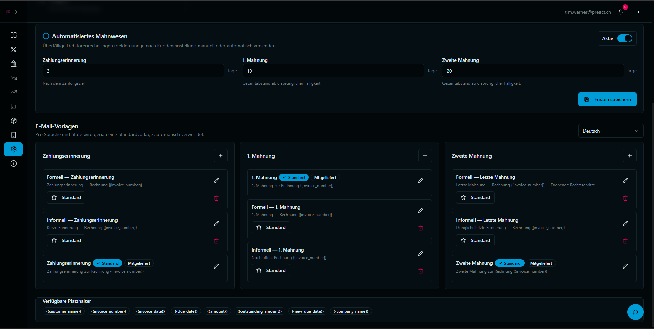Set Informell — 1. Mahnung as Standard
The image size is (654, 329).
(x=271, y=270)
